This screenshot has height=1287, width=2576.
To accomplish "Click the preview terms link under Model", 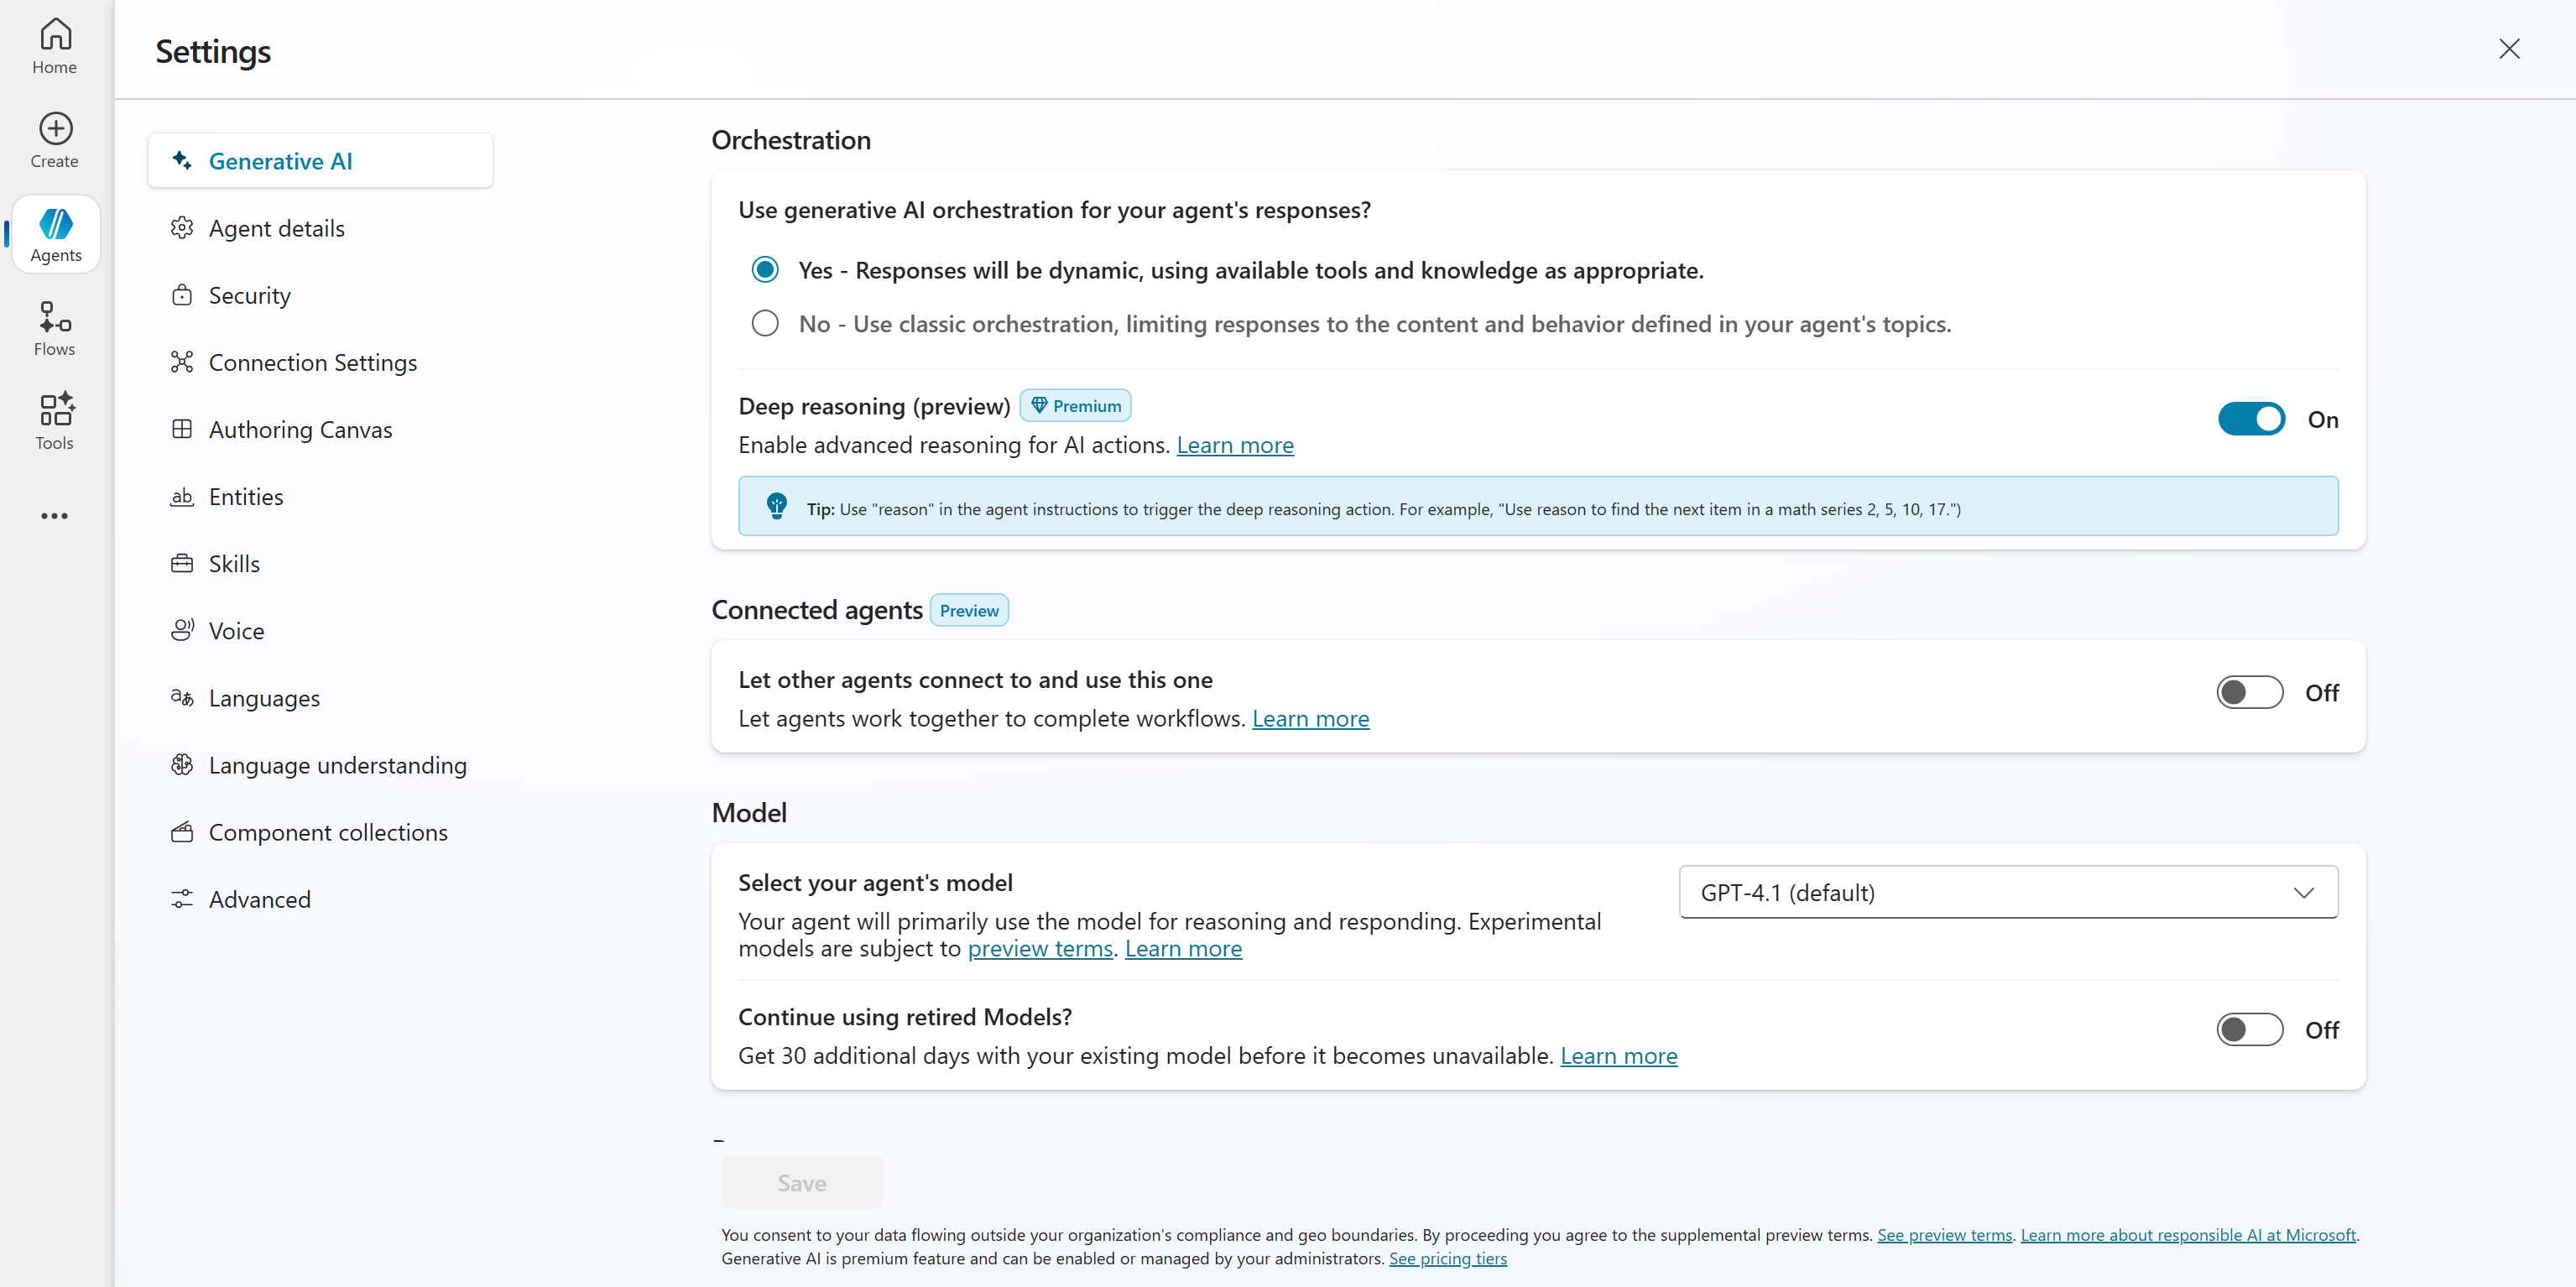I will (1039, 949).
